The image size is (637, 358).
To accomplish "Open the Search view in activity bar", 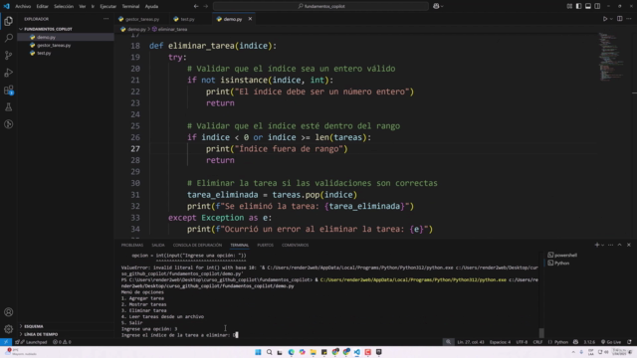I will click(8, 38).
